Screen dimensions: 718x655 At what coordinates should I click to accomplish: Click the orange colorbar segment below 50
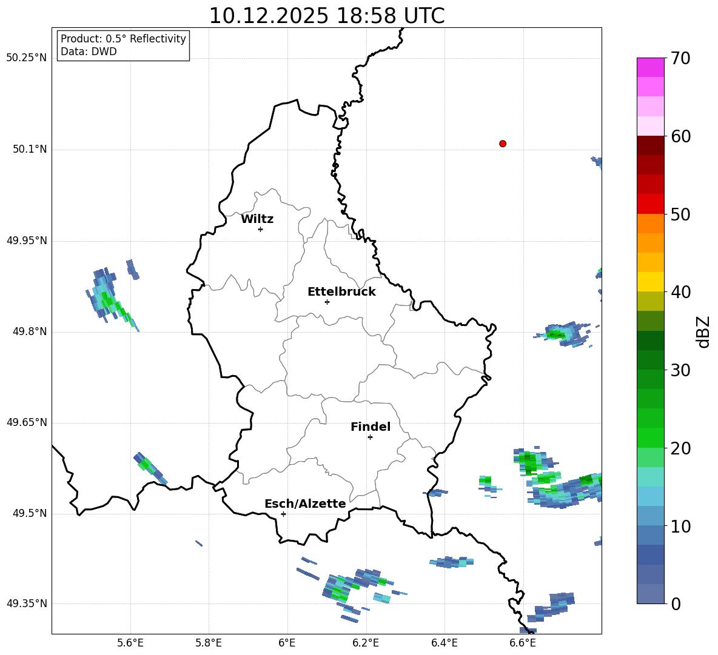(650, 224)
